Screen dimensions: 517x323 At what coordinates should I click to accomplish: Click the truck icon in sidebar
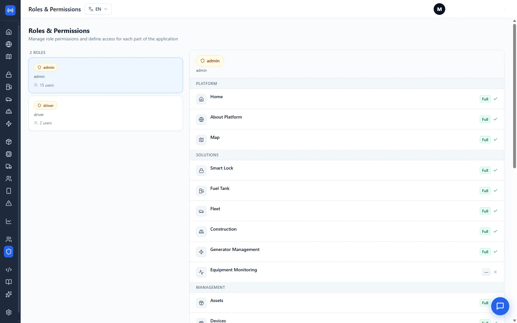(x=9, y=166)
